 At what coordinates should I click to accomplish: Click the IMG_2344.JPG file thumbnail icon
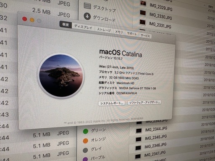tap(139, 130)
